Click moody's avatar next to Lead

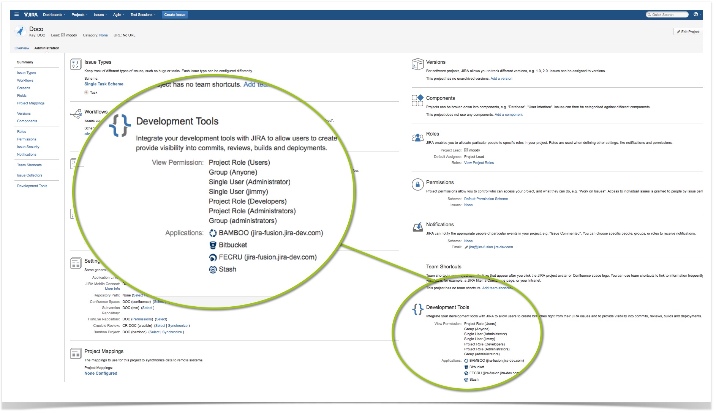63,35
